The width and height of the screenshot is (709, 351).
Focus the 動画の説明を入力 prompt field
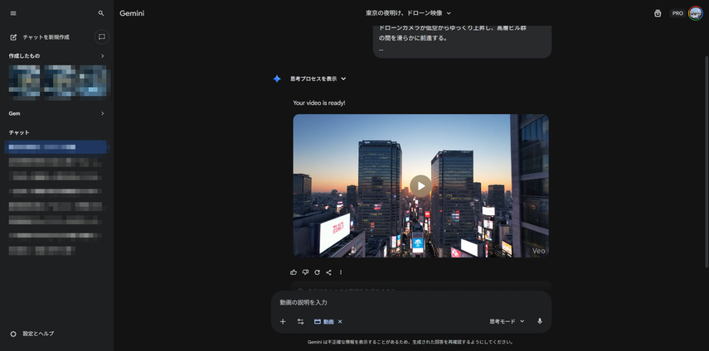pos(411,302)
